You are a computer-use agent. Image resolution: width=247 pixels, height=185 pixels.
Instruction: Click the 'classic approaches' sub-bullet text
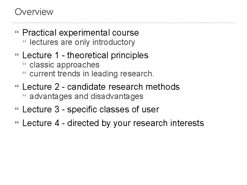click(64, 65)
